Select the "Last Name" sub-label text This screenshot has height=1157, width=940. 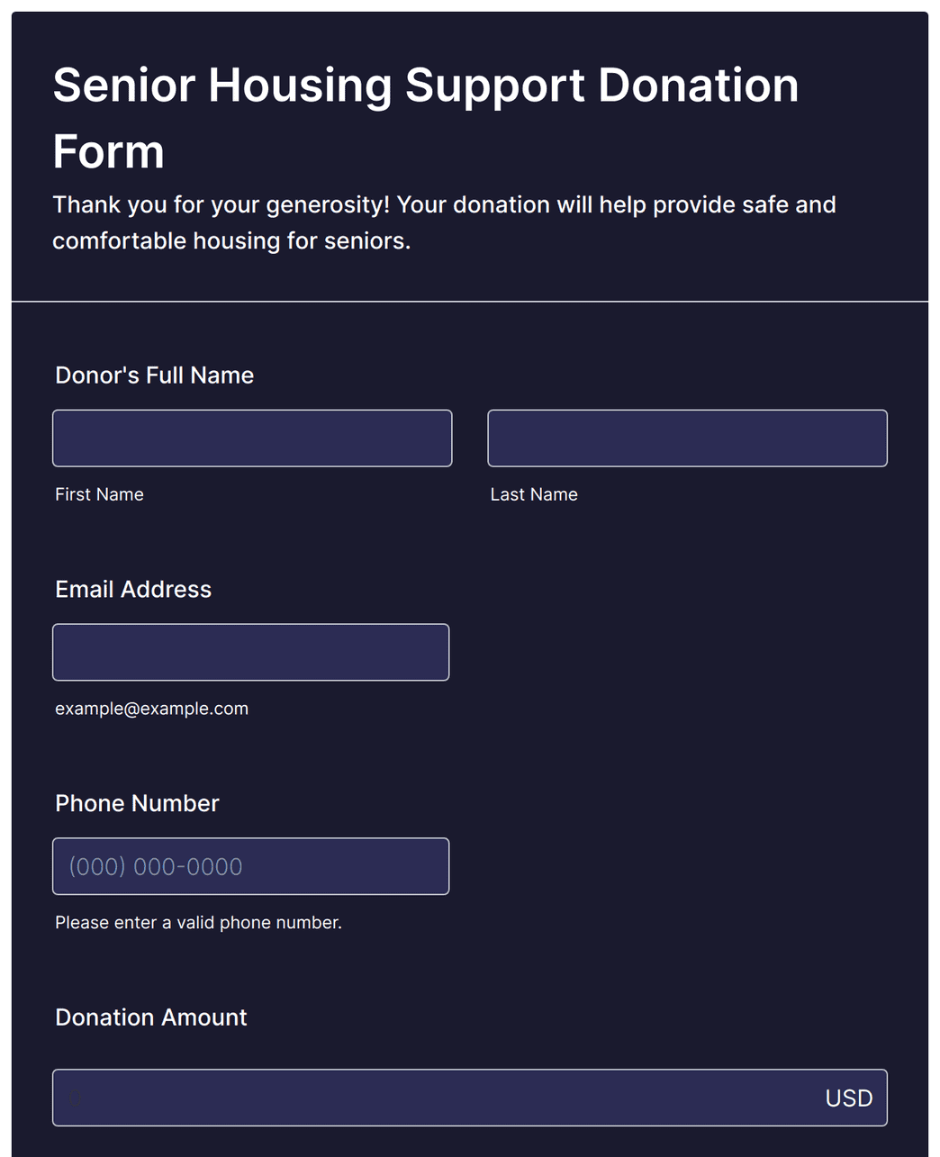tap(534, 494)
